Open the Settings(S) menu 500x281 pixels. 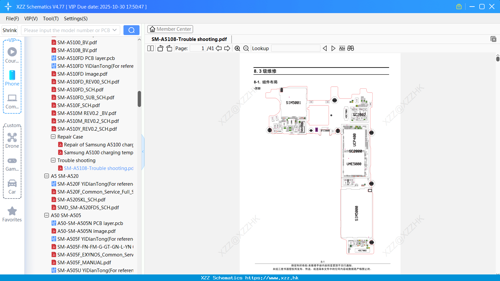pos(76,19)
